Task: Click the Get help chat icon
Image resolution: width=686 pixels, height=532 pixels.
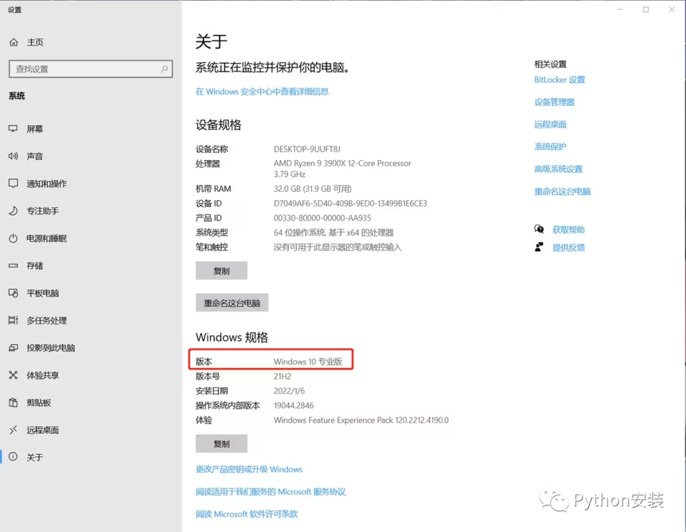Action: pos(539,229)
